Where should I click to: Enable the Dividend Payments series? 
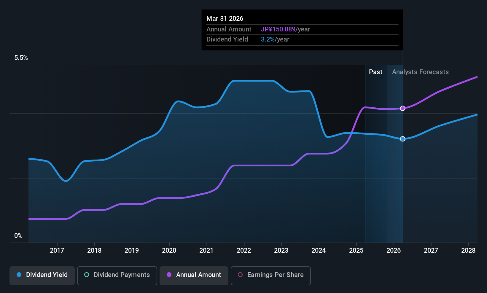[x=117, y=276]
